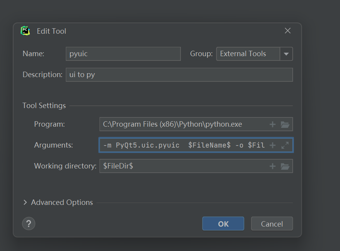Viewport: 340px width, 251px height.
Task: Expand the Arguments field editor
Action: 285,145
